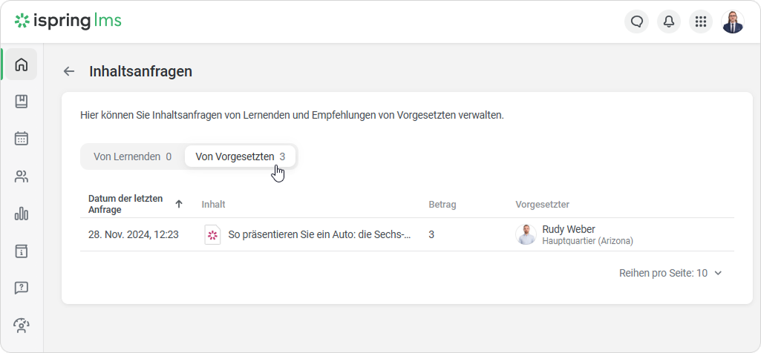761x353 pixels.
Task: Expand Reihen pro Seite dropdown
Action: [670, 273]
